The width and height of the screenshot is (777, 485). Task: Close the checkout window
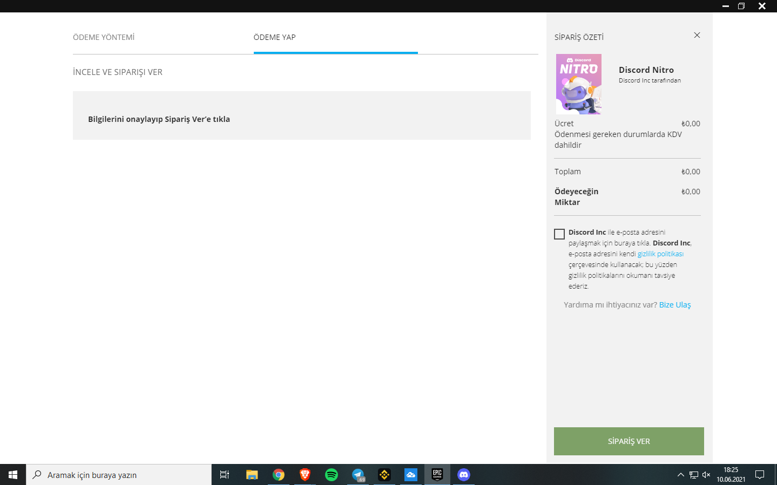click(762, 6)
